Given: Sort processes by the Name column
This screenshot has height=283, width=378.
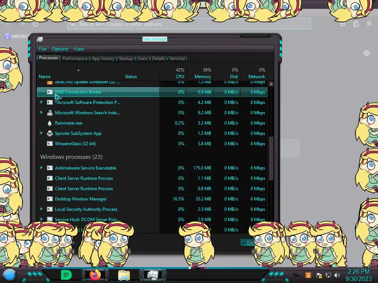Looking at the screenshot, I should [x=80, y=73].
